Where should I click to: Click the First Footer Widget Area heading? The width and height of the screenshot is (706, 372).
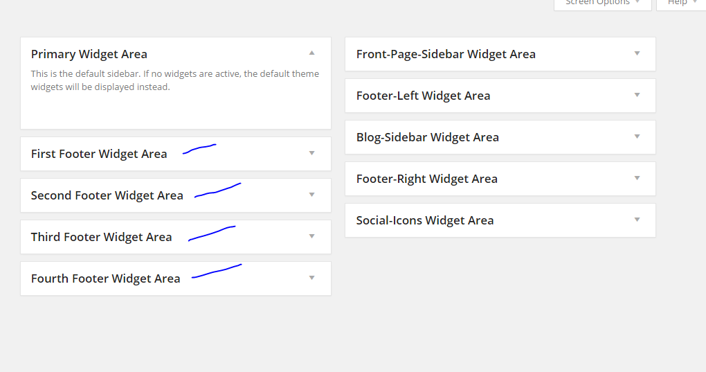[99, 154]
